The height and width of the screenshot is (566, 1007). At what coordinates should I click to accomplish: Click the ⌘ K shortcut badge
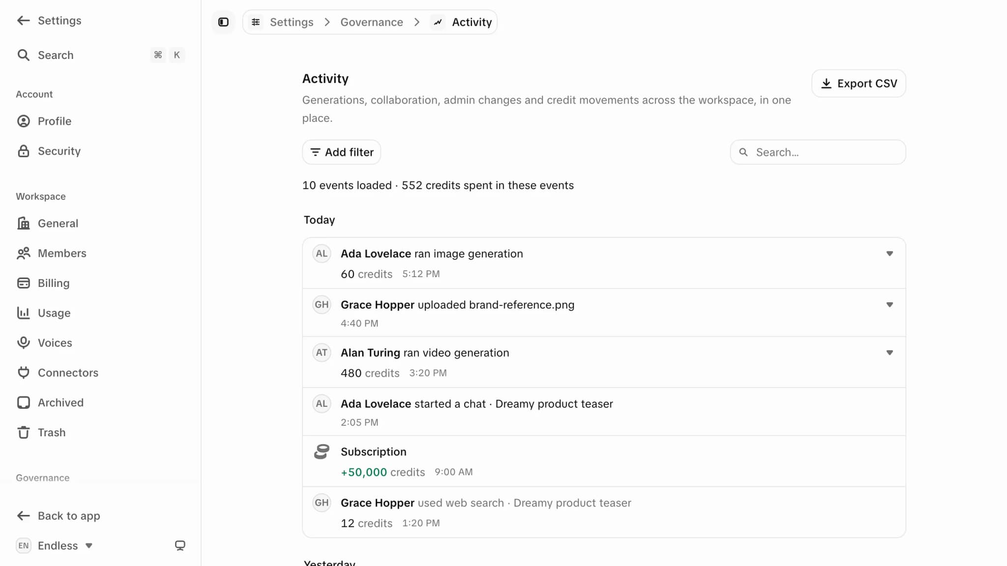pos(168,55)
